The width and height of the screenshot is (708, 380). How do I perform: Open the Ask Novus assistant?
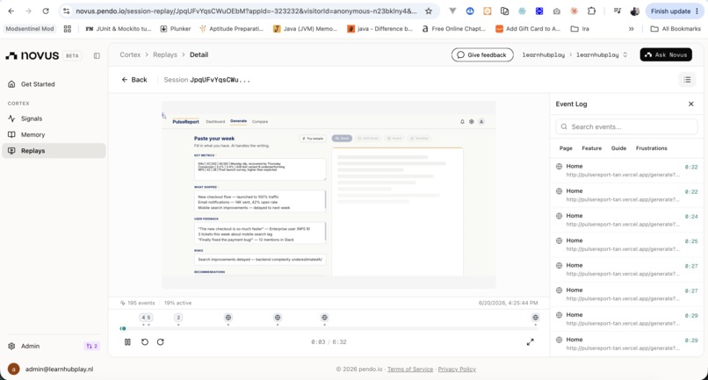tap(666, 54)
